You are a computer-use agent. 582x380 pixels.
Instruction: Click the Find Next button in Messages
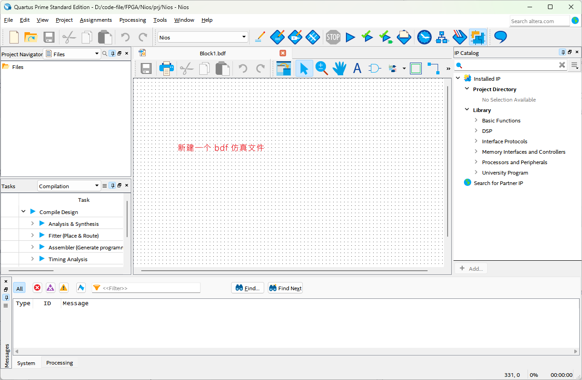(x=285, y=287)
